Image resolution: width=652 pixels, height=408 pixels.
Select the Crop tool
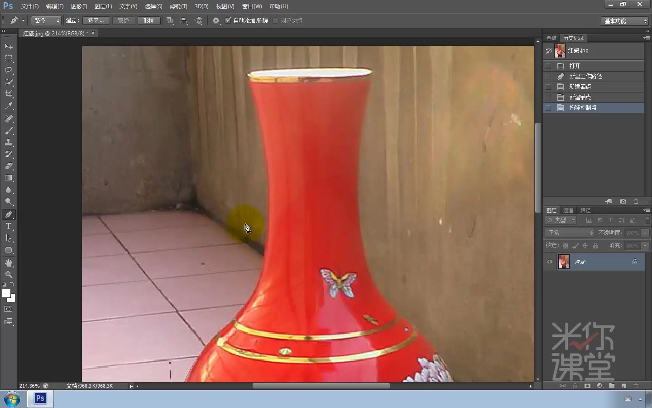[9, 94]
